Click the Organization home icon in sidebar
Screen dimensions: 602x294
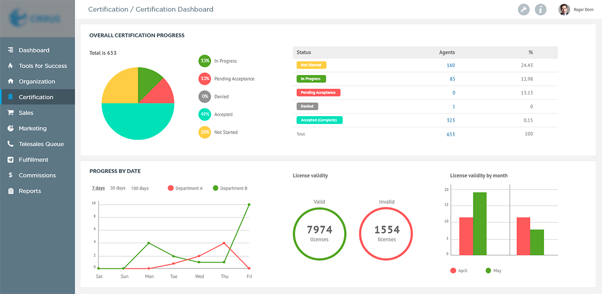click(x=10, y=81)
